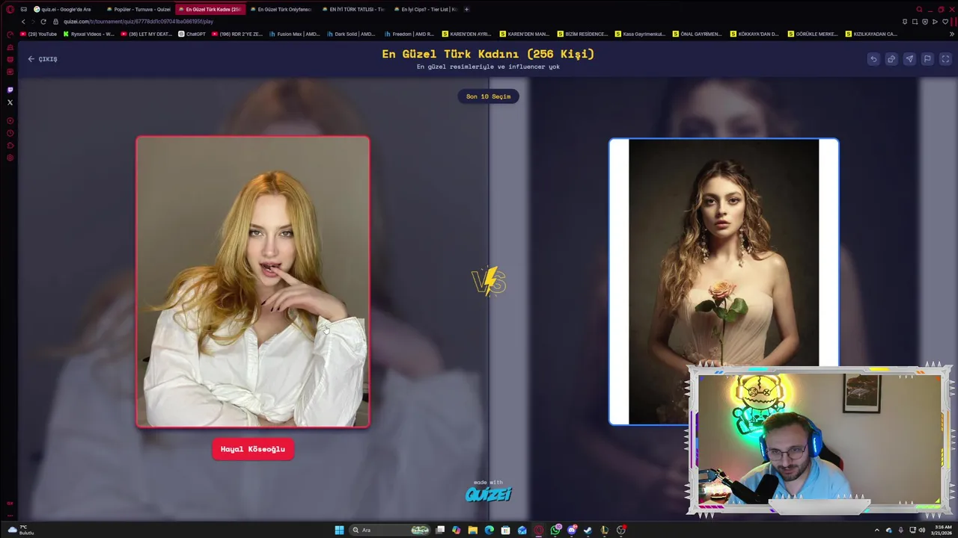Open the En İyi Cips Tier List tab
The height and width of the screenshot is (538, 958).
click(426, 10)
